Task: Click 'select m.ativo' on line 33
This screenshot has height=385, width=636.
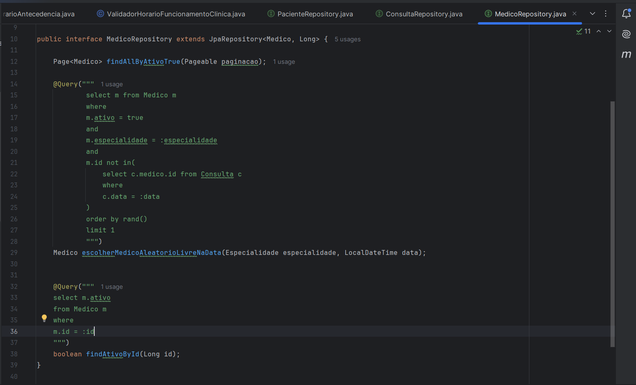Action: point(82,298)
